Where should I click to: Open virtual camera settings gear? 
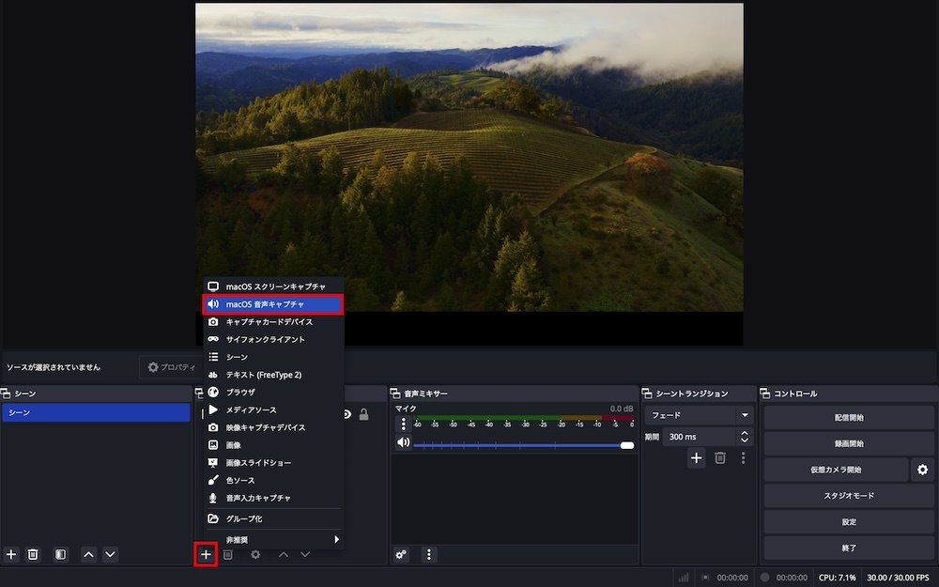[x=922, y=470]
